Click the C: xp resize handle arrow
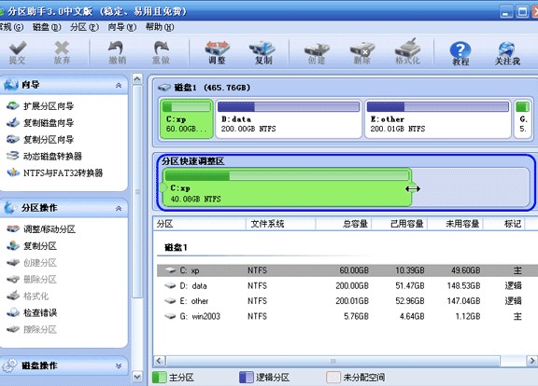The image size is (538, 386). [413, 188]
